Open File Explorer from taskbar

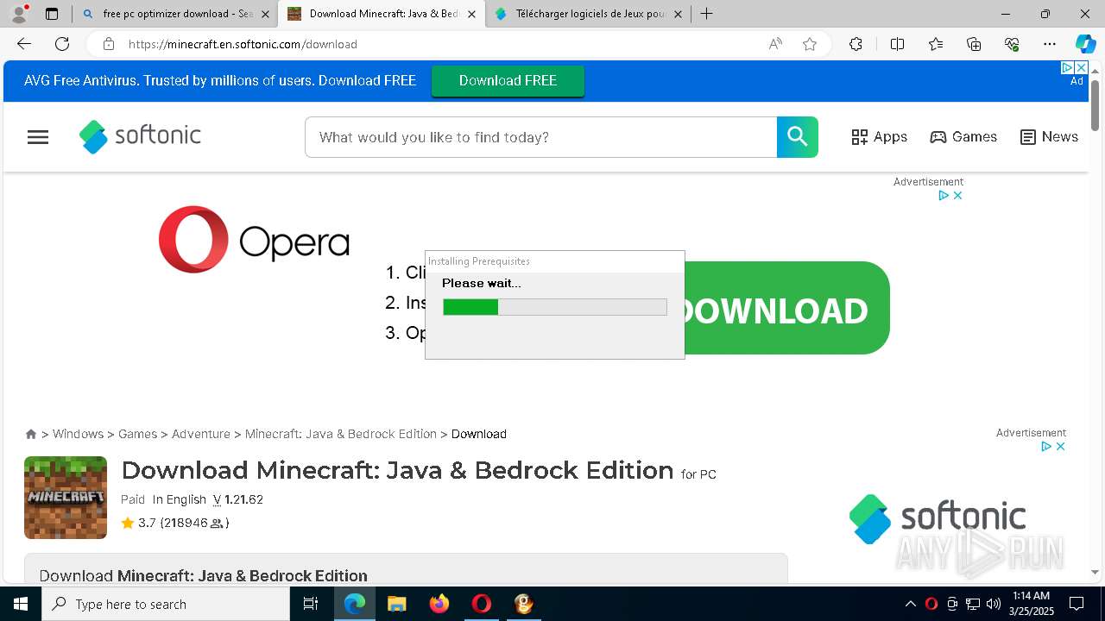point(396,604)
